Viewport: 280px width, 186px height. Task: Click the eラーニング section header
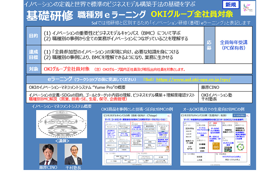pyautogui.click(x=139, y=79)
